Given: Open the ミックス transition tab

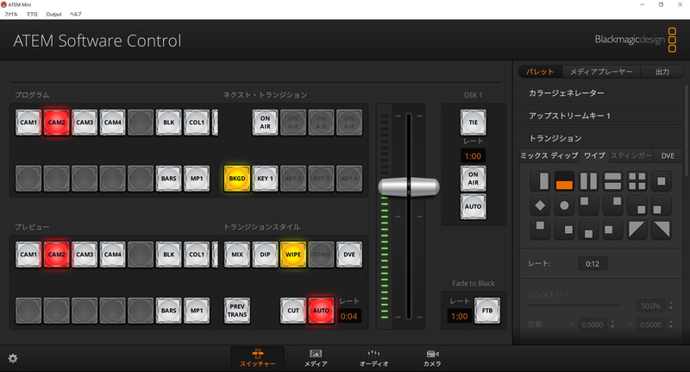Looking at the screenshot, I should (534, 155).
